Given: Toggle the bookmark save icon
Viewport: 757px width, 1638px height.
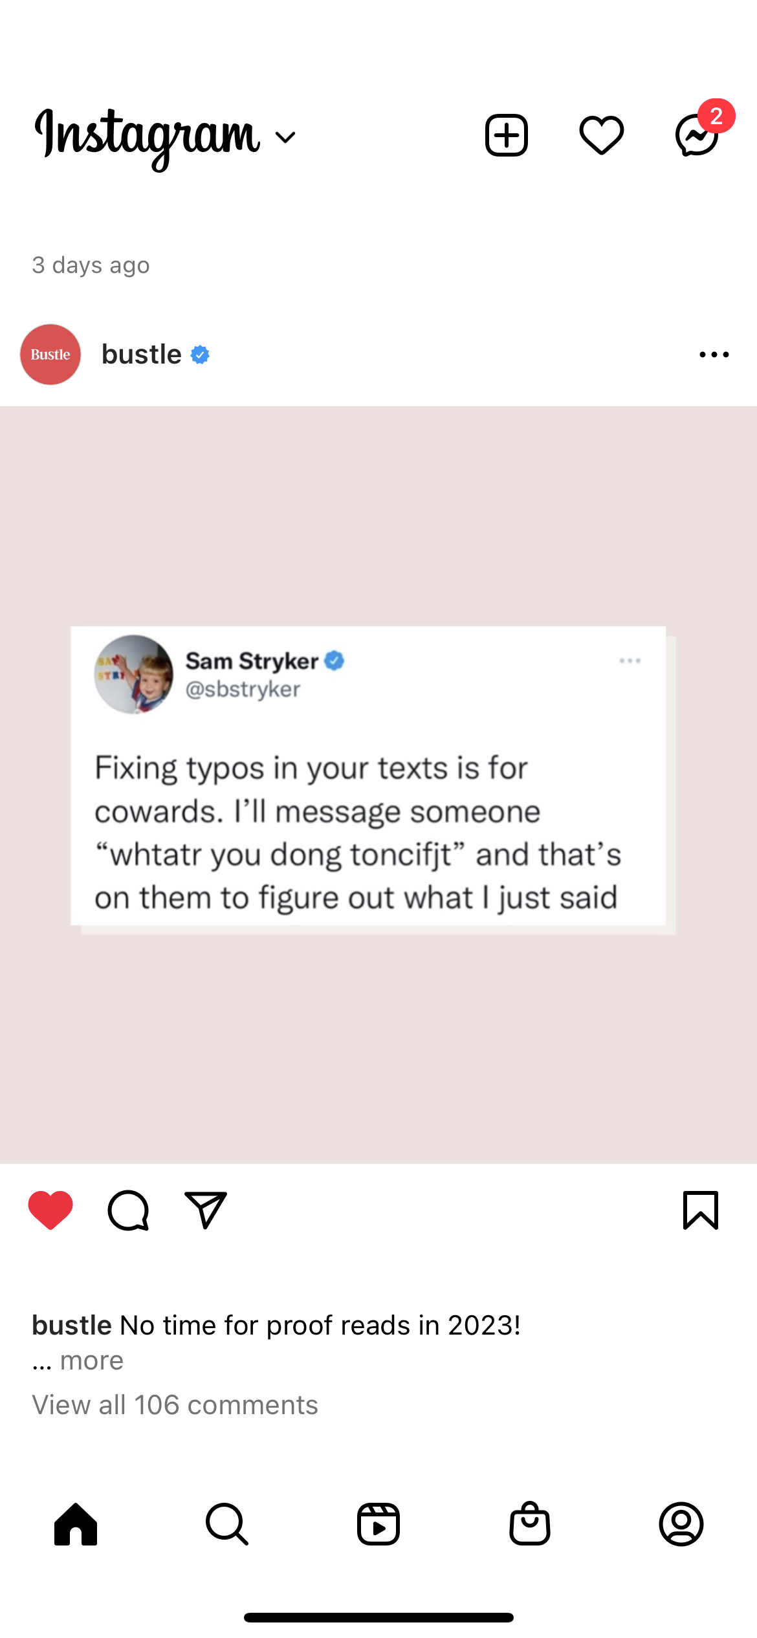Looking at the screenshot, I should click(701, 1209).
